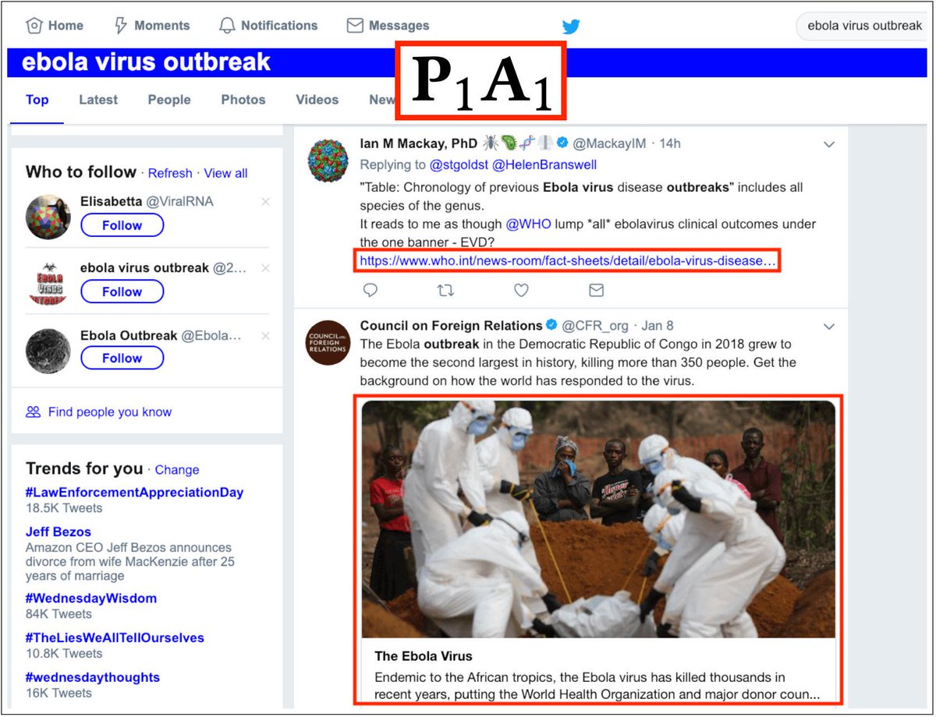The width and height of the screenshot is (936, 717).
Task: Send Mackay's tweet via direct message icon
Action: [x=596, y=290]
